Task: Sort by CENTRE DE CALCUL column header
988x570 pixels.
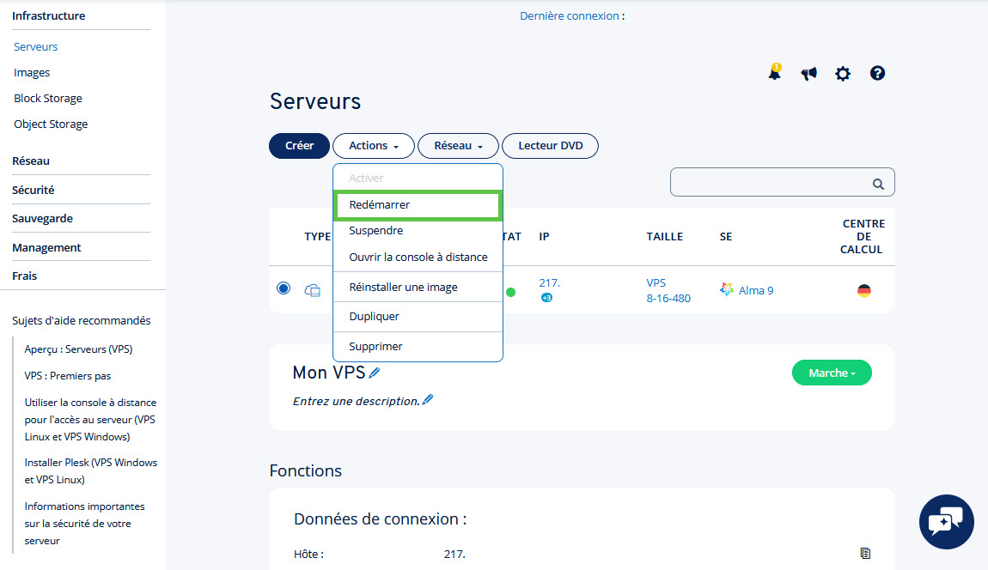Action: [x=863, y=236]
